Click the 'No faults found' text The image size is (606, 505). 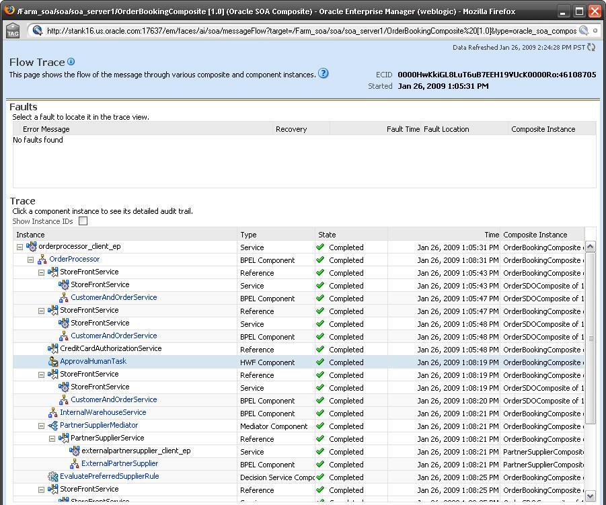point(38,139)
